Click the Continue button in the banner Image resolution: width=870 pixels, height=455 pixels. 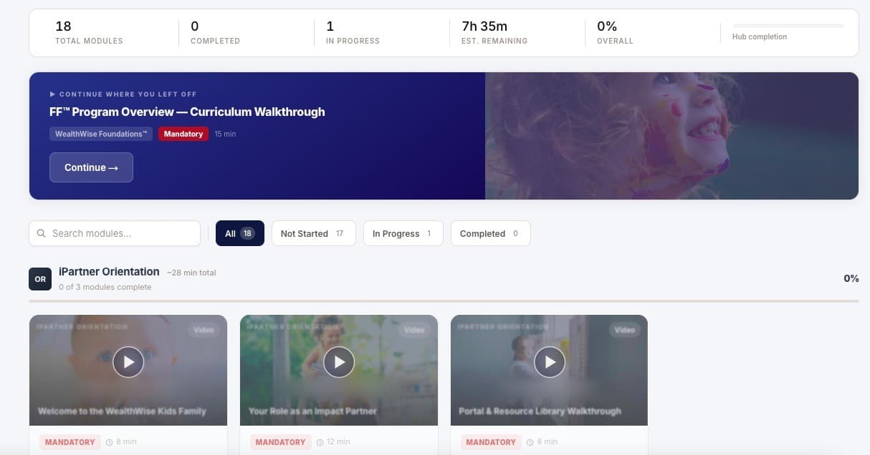91,167
